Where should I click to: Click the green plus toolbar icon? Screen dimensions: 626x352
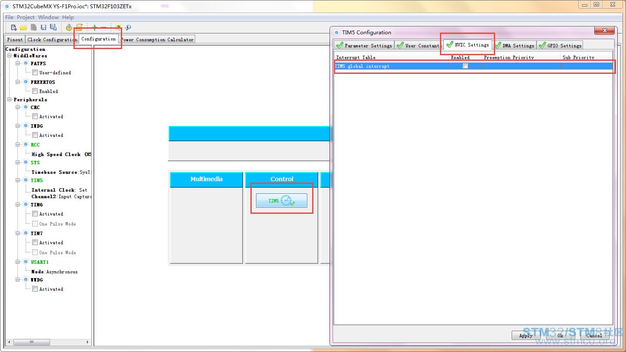[94, 27]
